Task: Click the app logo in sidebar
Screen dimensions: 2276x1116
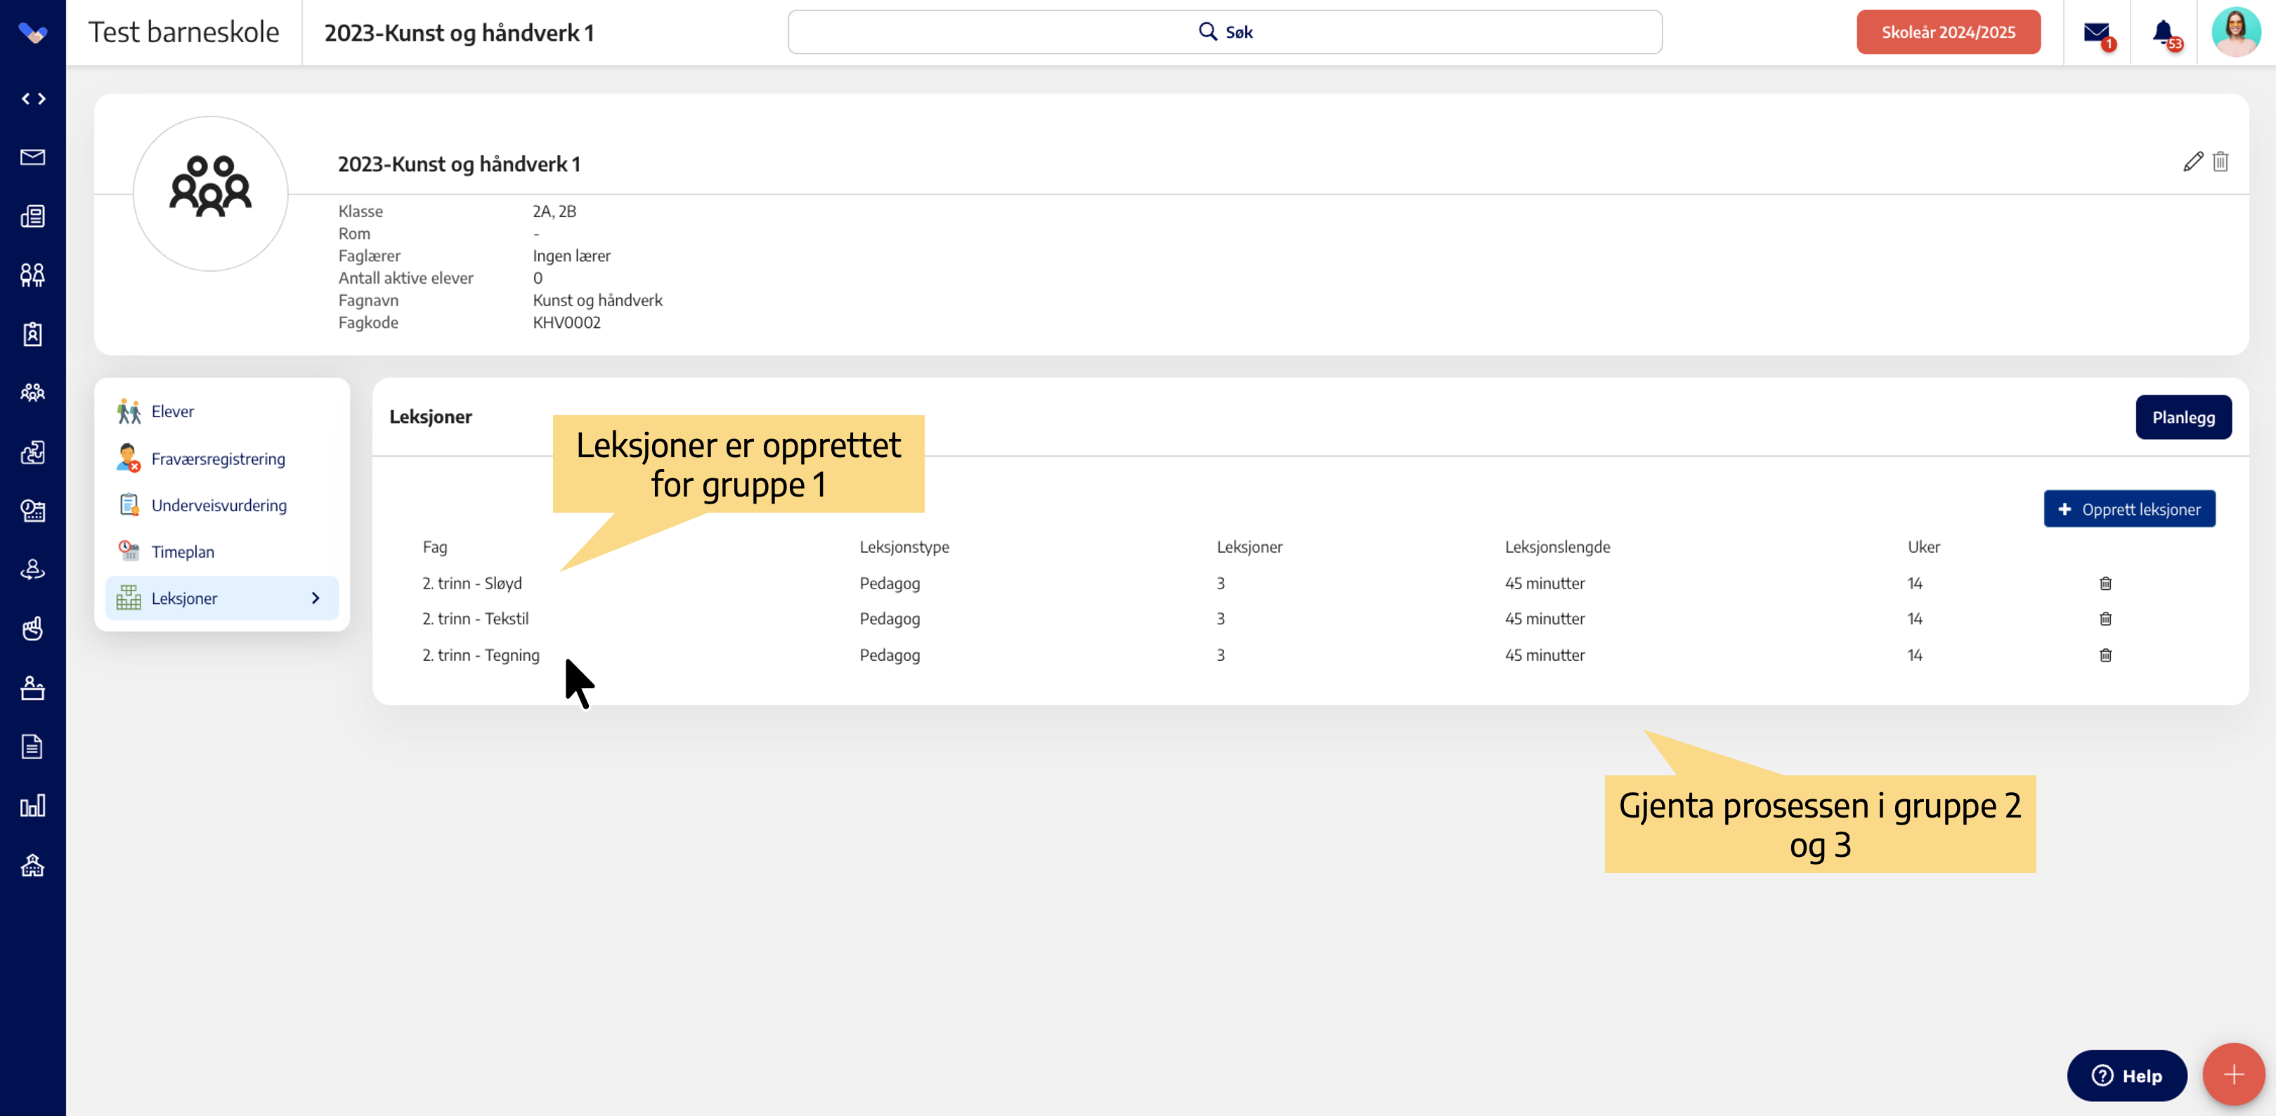Action: [x=33, y=33]
